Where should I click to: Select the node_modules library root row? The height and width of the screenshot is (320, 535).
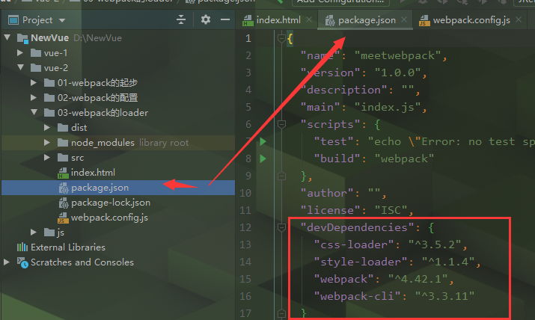118,143
